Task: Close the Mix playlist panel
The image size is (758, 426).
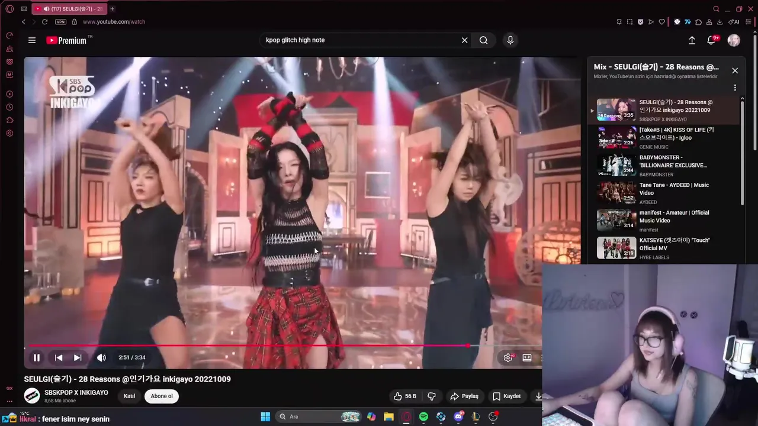Action: pyautogui.click(x=735, y=70)
